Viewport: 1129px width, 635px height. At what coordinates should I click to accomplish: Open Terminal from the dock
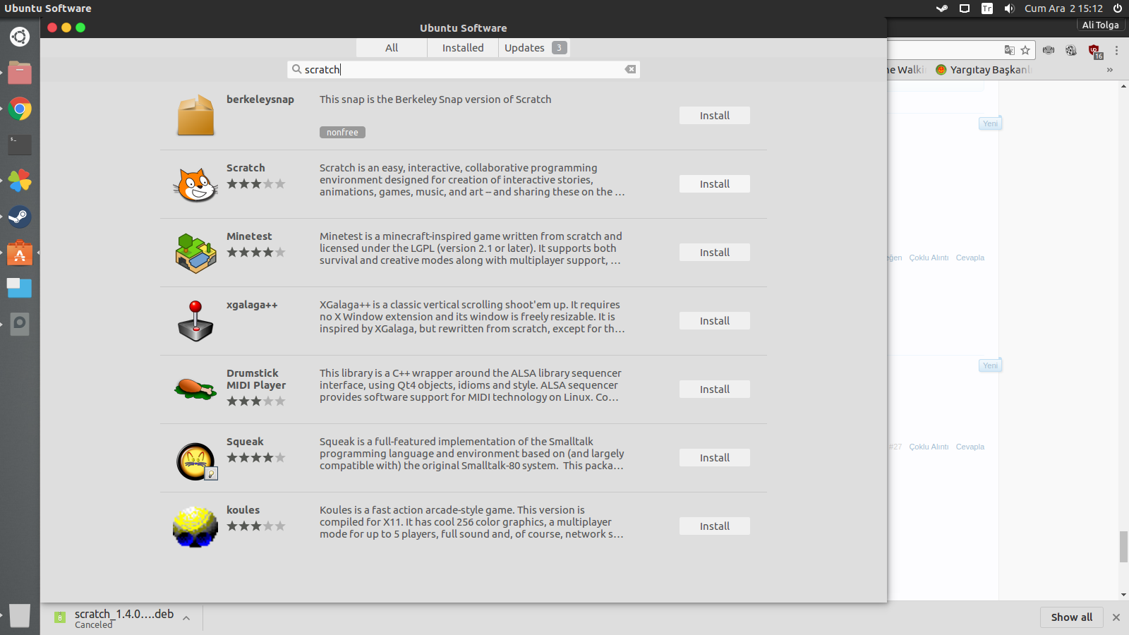tap(20, 145)
